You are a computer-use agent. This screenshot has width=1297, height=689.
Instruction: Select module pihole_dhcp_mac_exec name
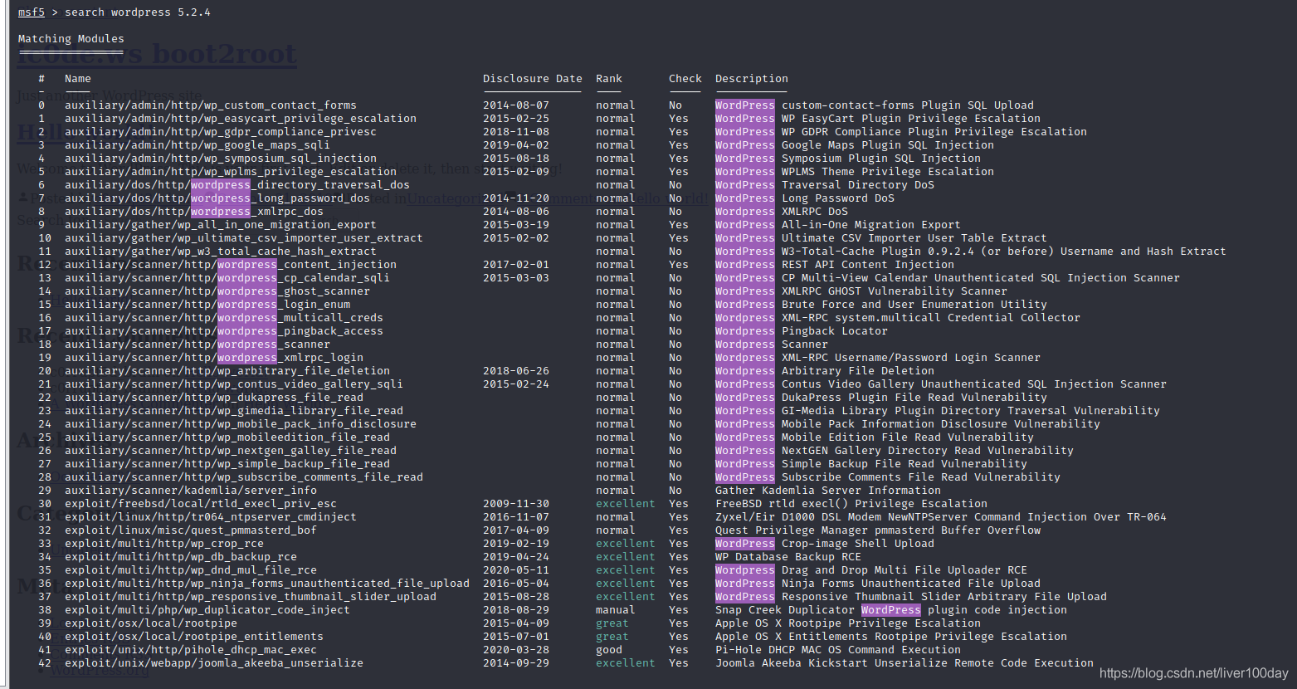pos(191,650)
